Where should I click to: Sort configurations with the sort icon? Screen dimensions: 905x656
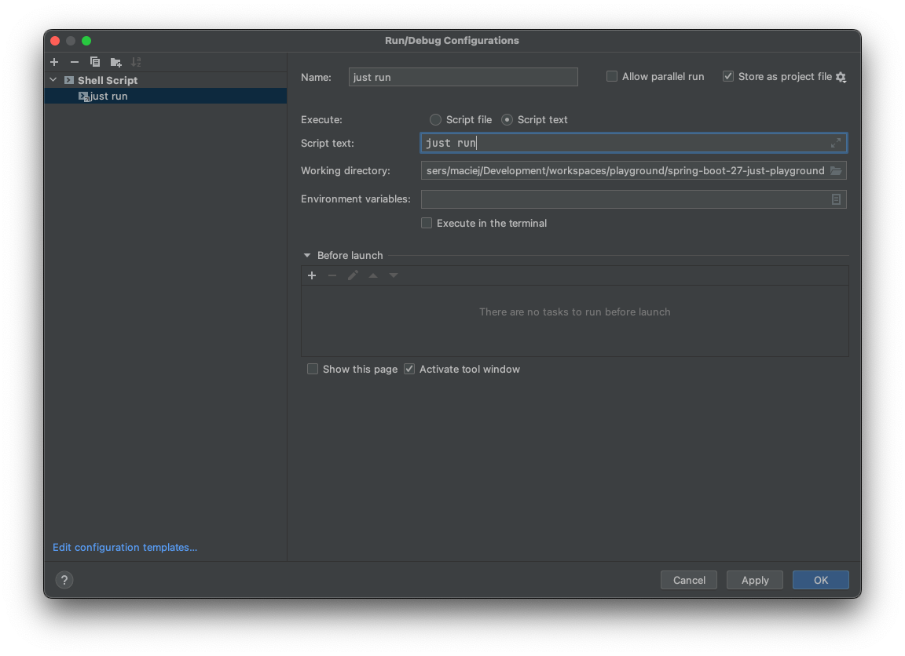point(136,62)
